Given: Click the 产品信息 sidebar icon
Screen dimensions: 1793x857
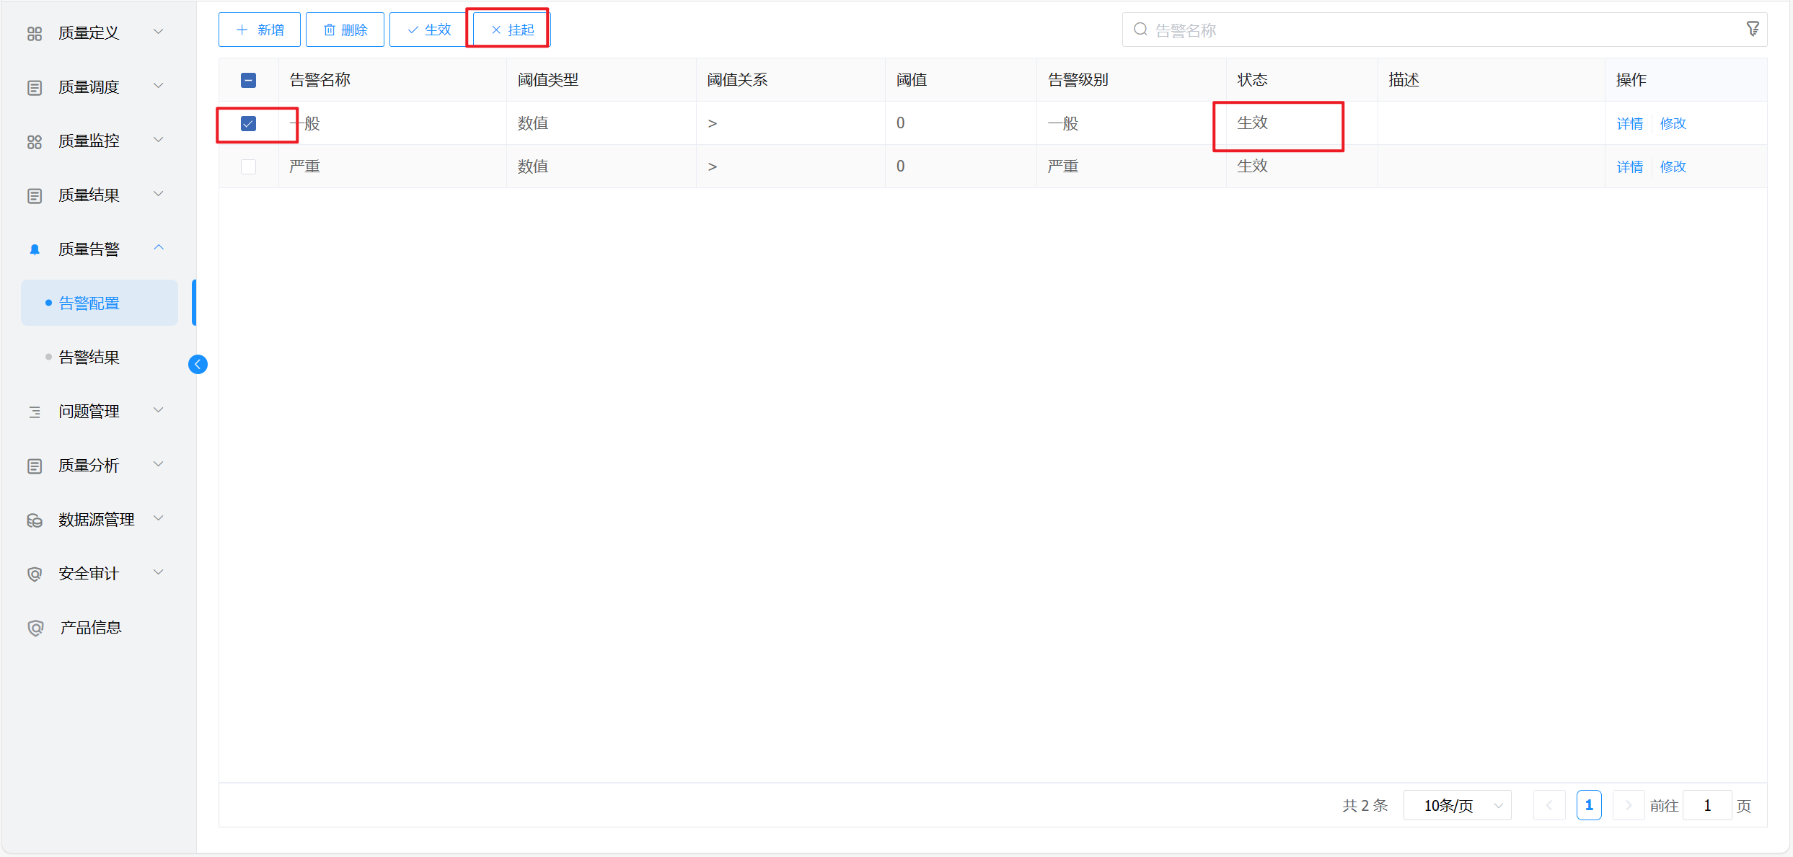Looking at the screenshot, I should (x=35, y=628).
